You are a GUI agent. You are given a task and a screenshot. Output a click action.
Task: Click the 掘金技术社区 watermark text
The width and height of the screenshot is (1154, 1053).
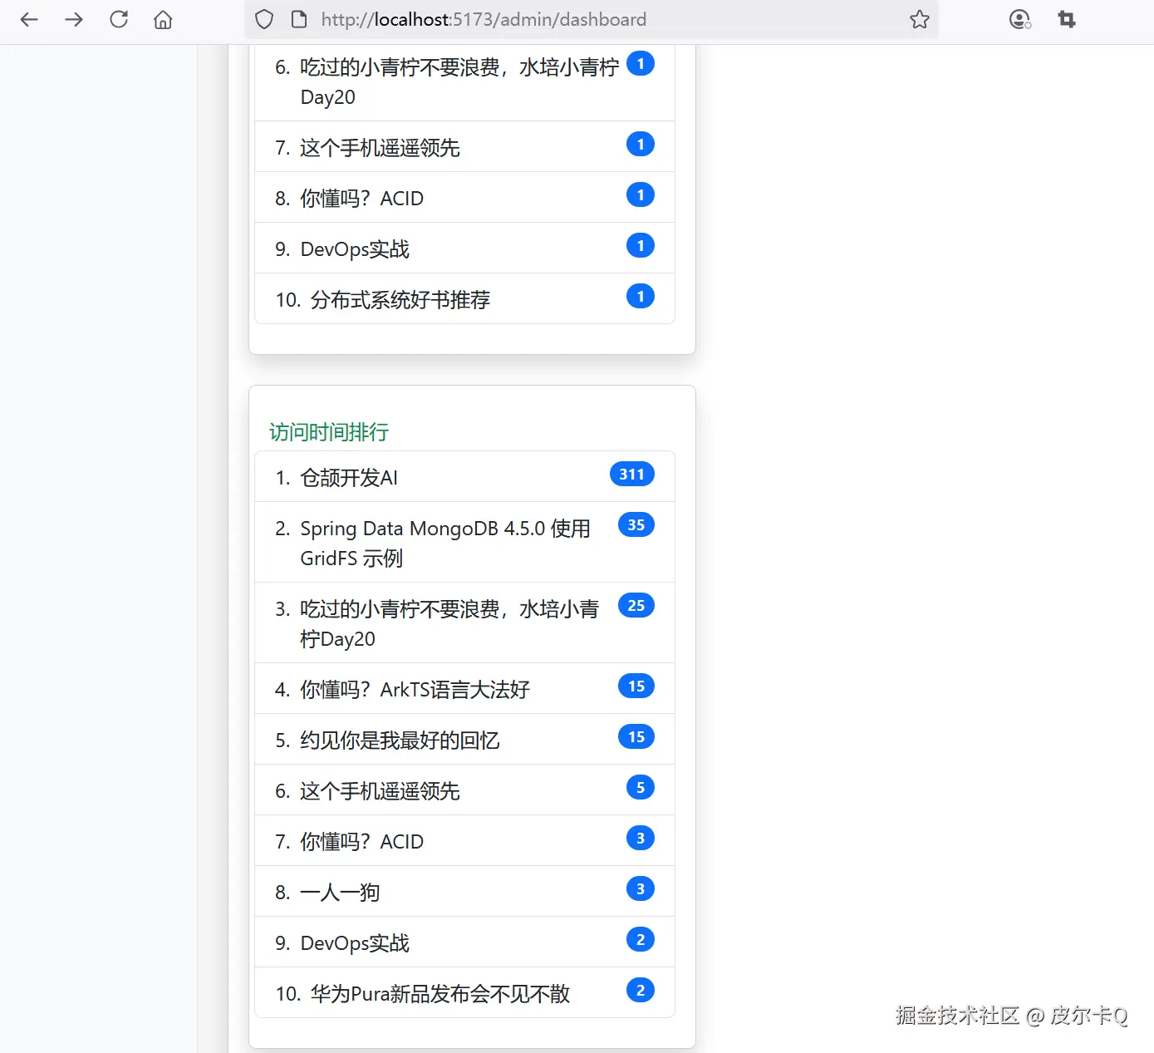coord(957,1015)
